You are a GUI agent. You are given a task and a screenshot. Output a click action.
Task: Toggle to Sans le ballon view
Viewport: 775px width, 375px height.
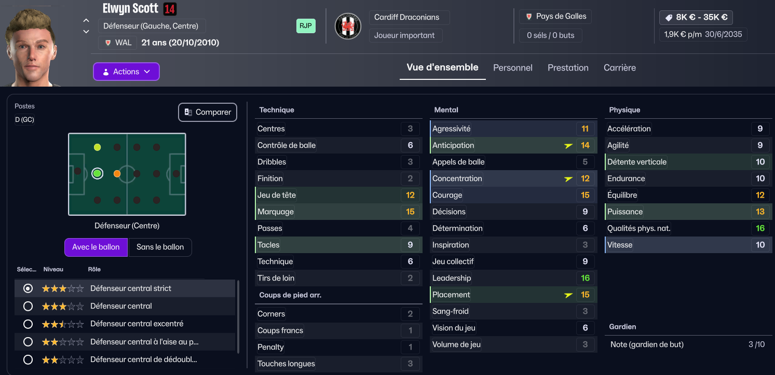tap(160, 247)
